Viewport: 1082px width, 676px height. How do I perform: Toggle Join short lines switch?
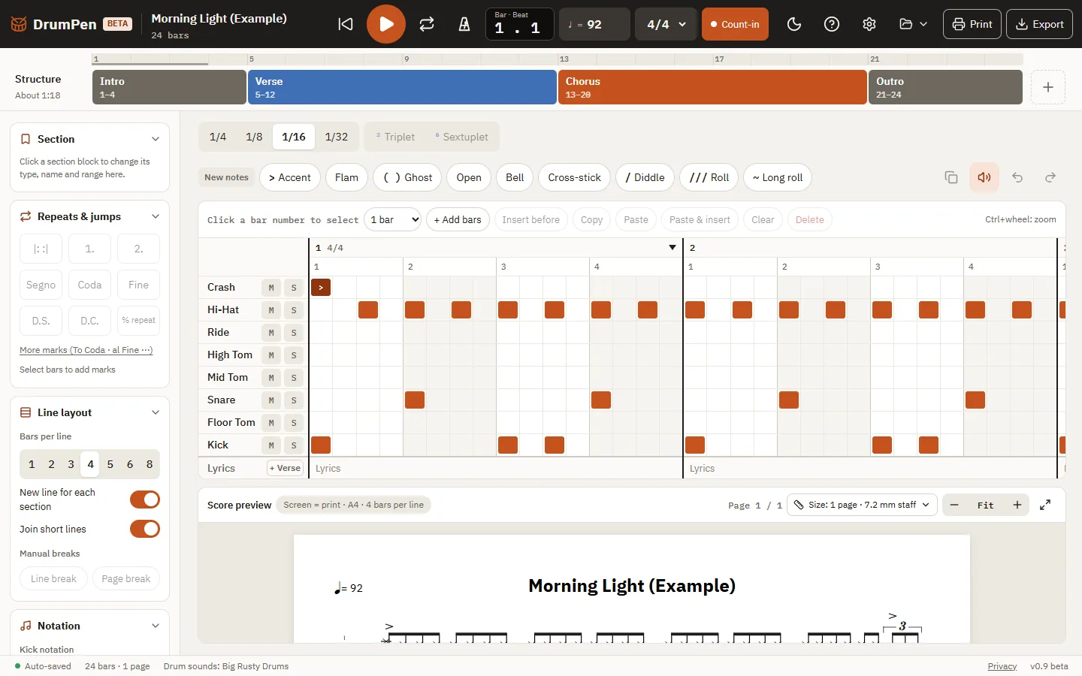click(x=145, y=529)
